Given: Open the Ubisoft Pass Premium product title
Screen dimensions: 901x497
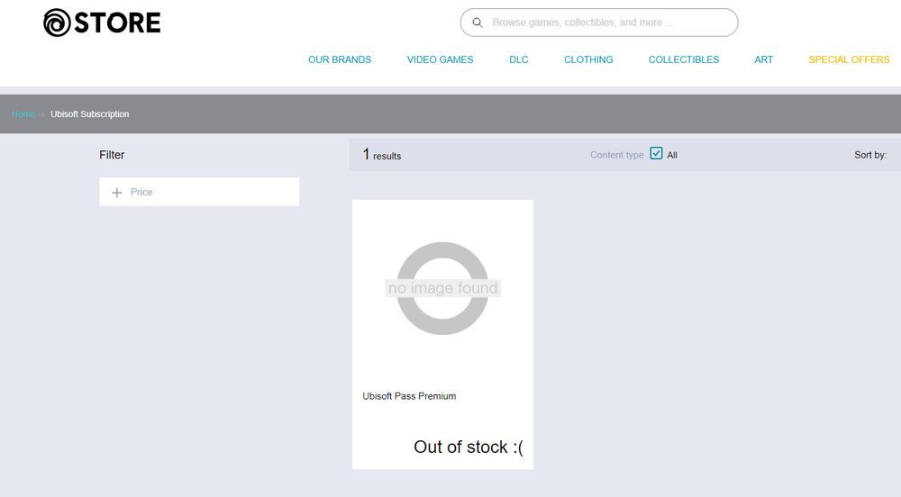Looking at the screenshot, I should [x=409, y=396].
